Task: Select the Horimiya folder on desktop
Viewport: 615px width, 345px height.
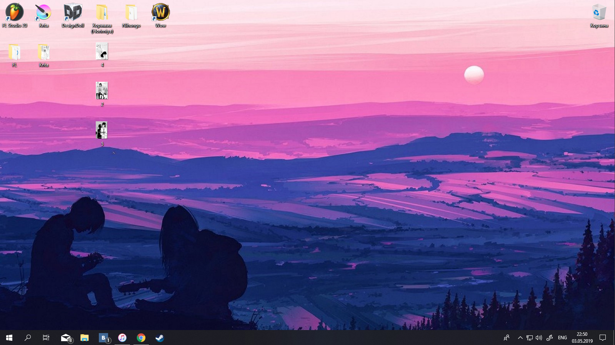Action: 102,13
